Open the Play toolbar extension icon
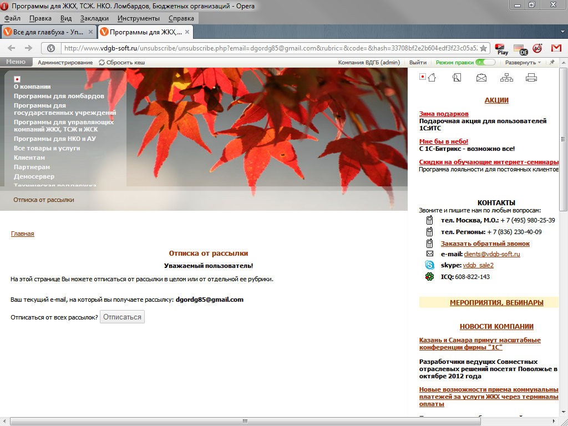Viewport: 568px width, 426px height. [x=501, y=49]
